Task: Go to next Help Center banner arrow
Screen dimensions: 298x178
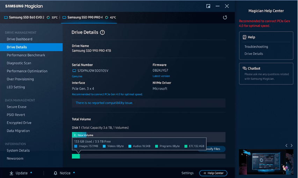Action: (292, 146)
